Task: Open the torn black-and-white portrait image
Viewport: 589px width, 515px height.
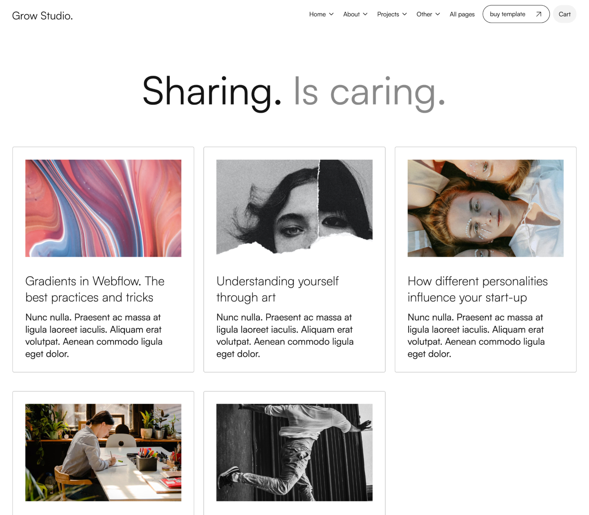Action: pyautogui.click(x=294, y=208)
